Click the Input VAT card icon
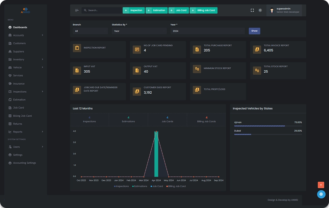The height and width of the screenshot is (208, 329). [77, 71]
